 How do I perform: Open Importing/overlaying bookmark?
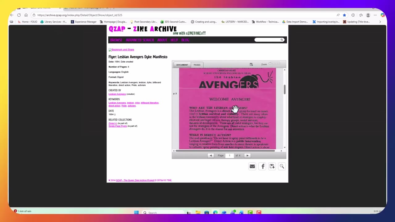point(326,22)
